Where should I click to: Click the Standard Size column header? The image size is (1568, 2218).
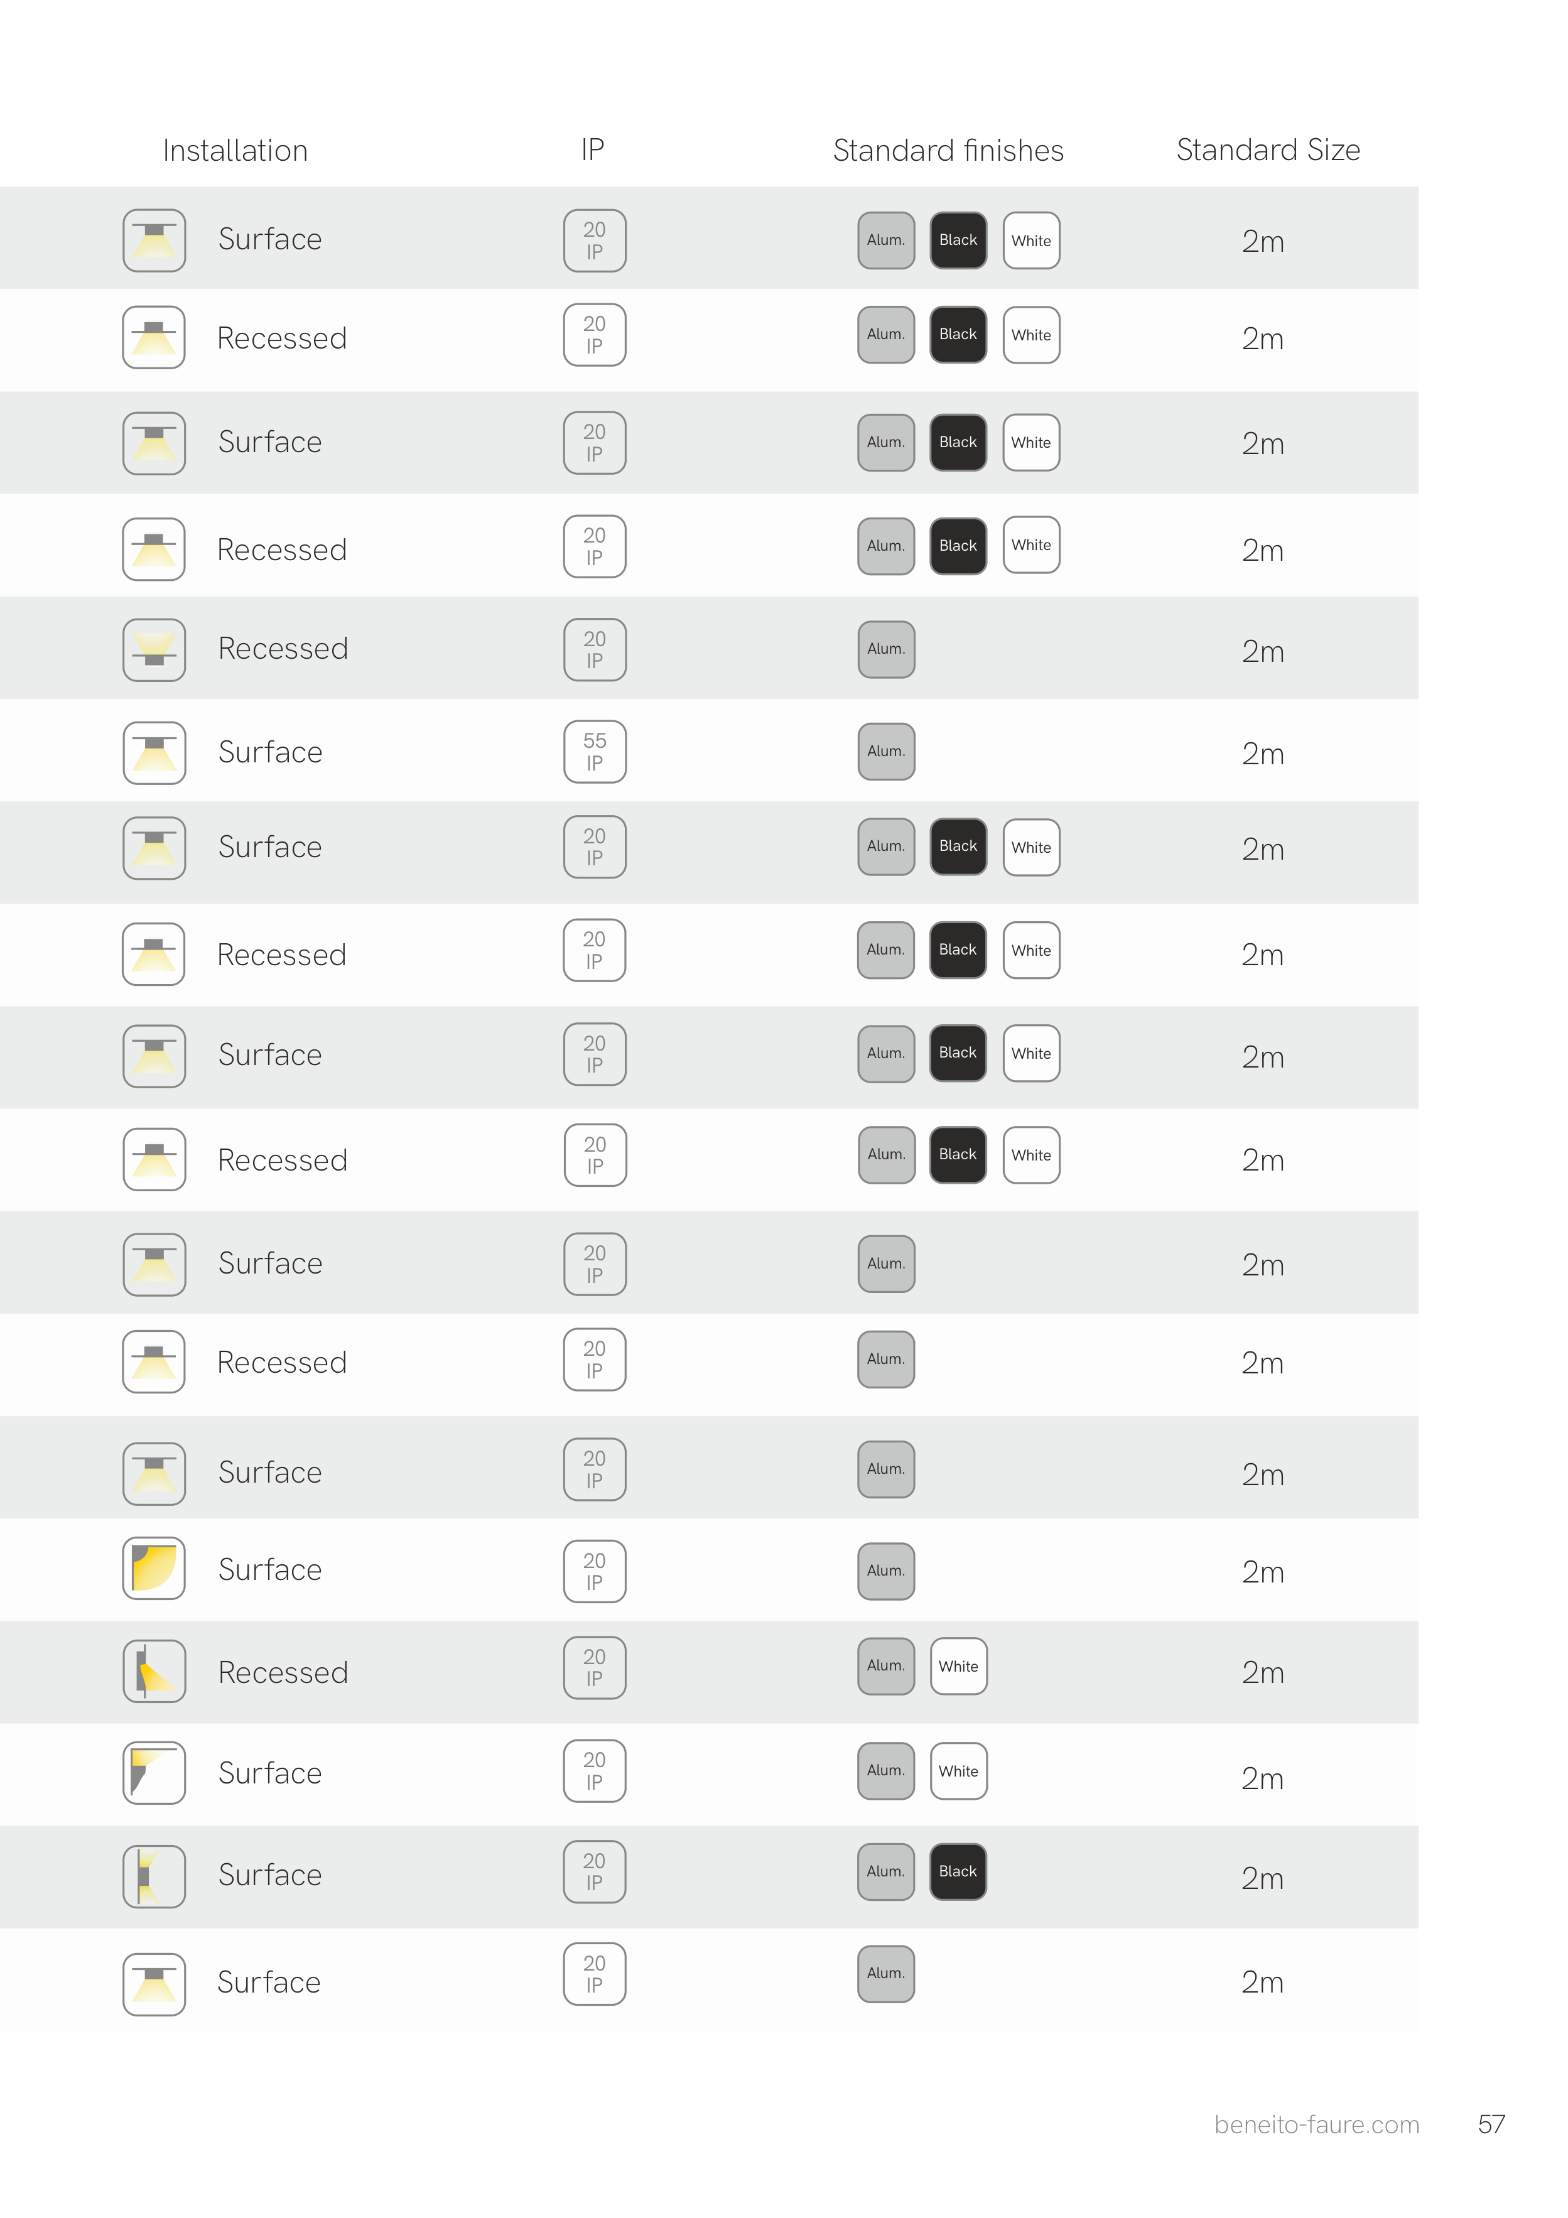pyautogui.click(x=1268, y=149)
